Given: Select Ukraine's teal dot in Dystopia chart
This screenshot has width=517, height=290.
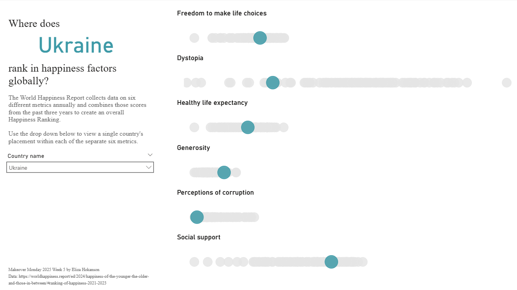Looking at the screenshot, I should 273,83.
